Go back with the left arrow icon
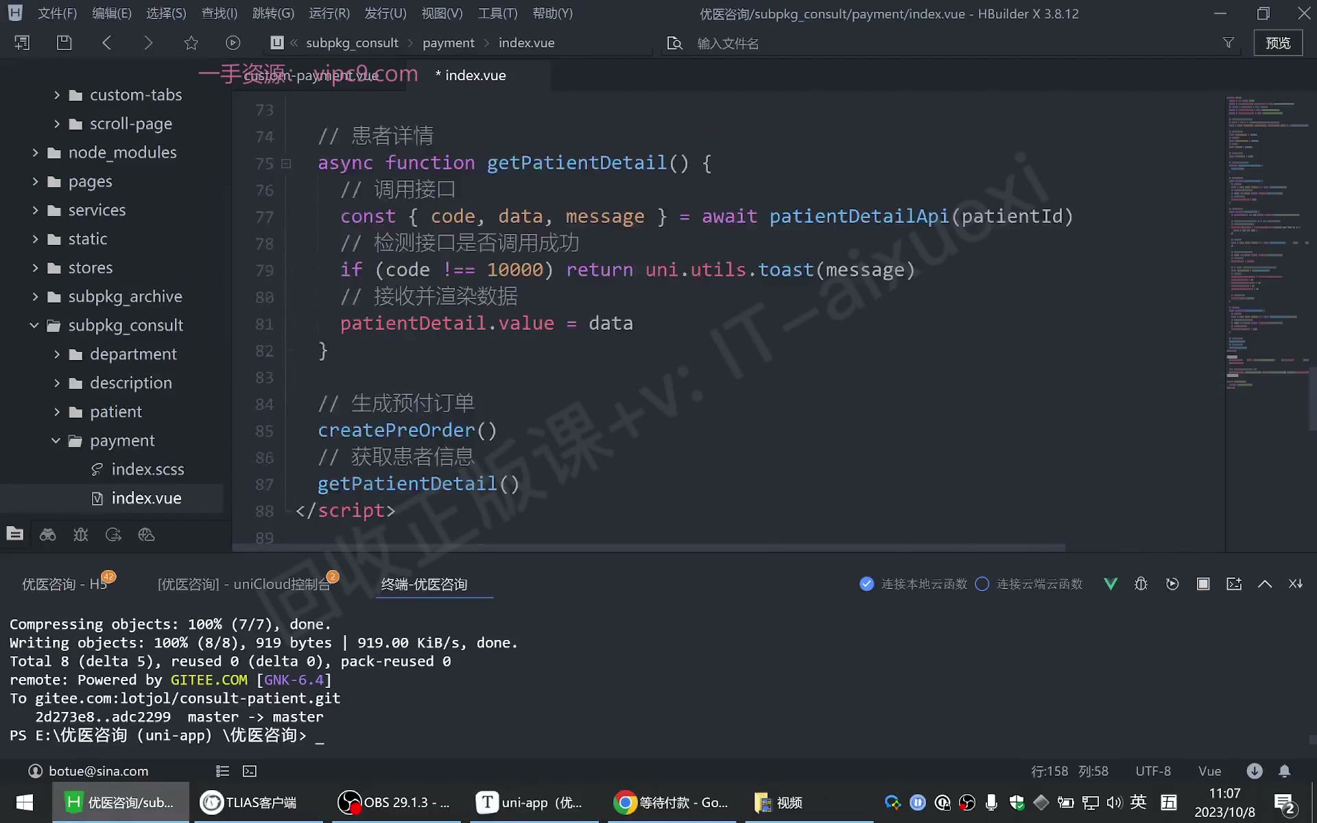 click(x=106, y=43)
